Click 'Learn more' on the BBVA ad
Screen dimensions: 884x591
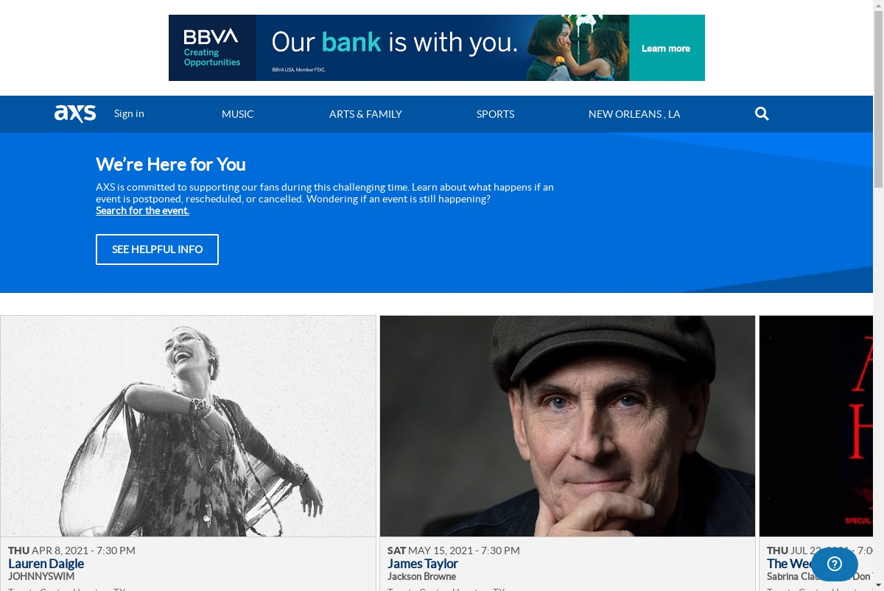coord(666,49)
